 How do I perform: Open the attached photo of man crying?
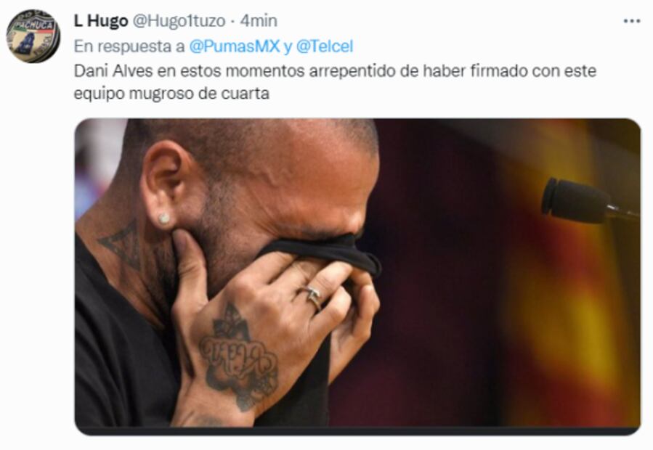pos(357,277)
